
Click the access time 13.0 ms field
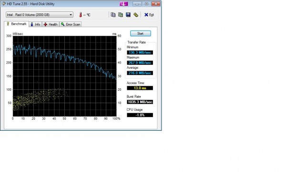(140, 88)
